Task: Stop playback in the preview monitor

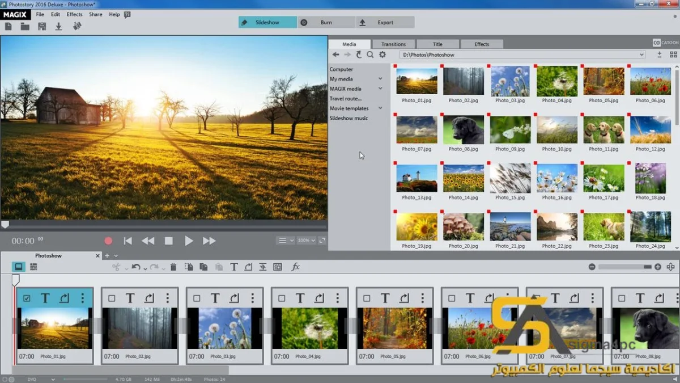Action: 168,241
